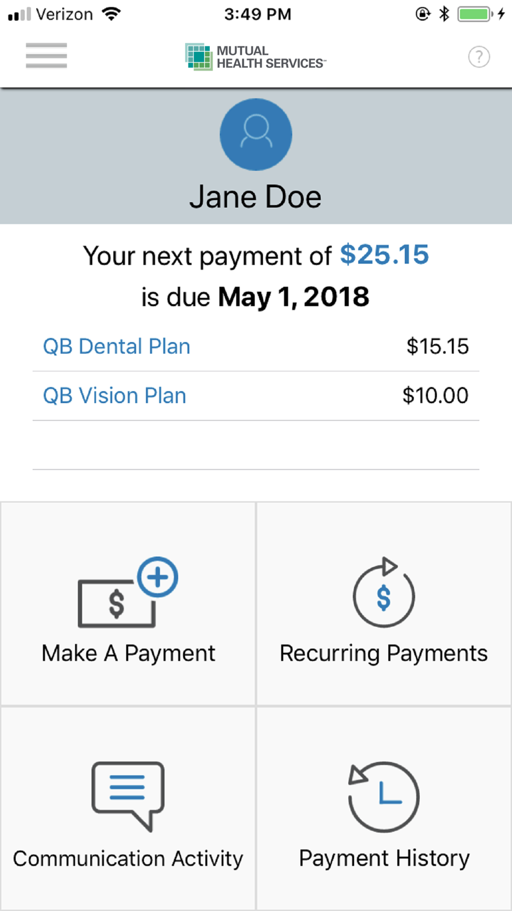Tap the Payment History clock icon
Image resolution: width=512 pixels, height=911 pixels.
[384, 796]
